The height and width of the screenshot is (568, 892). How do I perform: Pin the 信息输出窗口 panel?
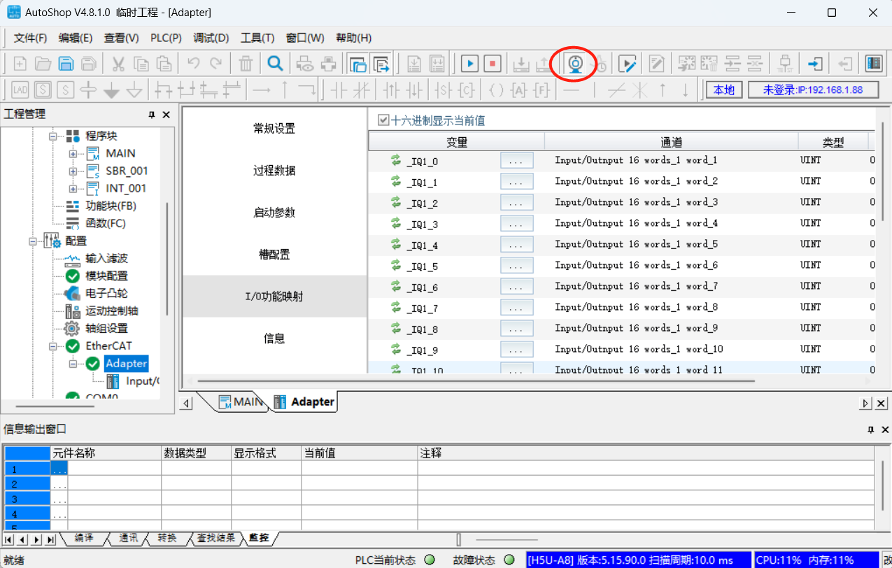pyautogui.click(x=871, y=429)
